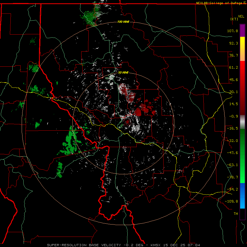Click the -32.0 legend value

[x=232, y=141]
